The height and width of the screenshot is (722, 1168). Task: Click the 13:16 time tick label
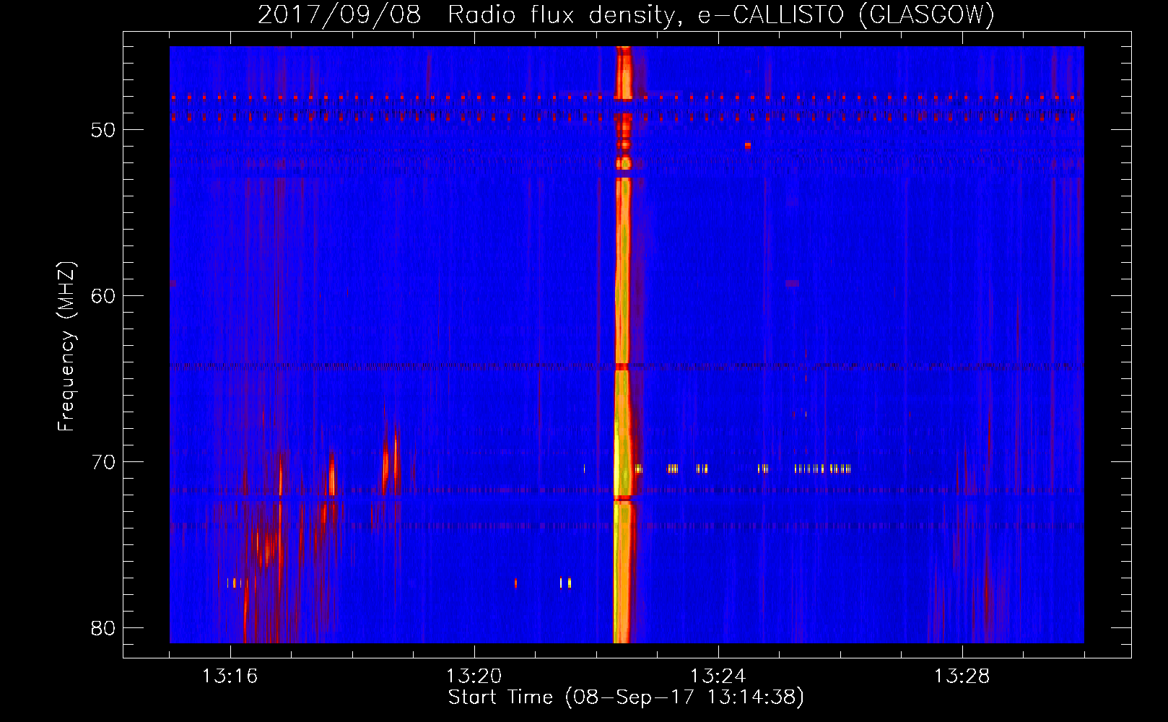coord(230,677)
